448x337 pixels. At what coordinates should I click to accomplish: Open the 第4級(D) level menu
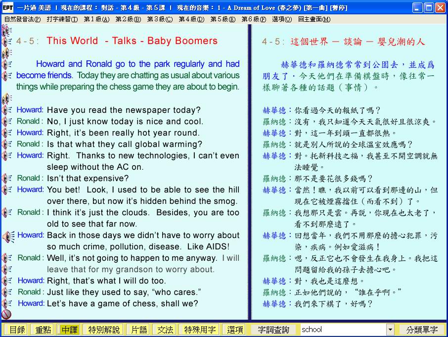pos(191,19)
